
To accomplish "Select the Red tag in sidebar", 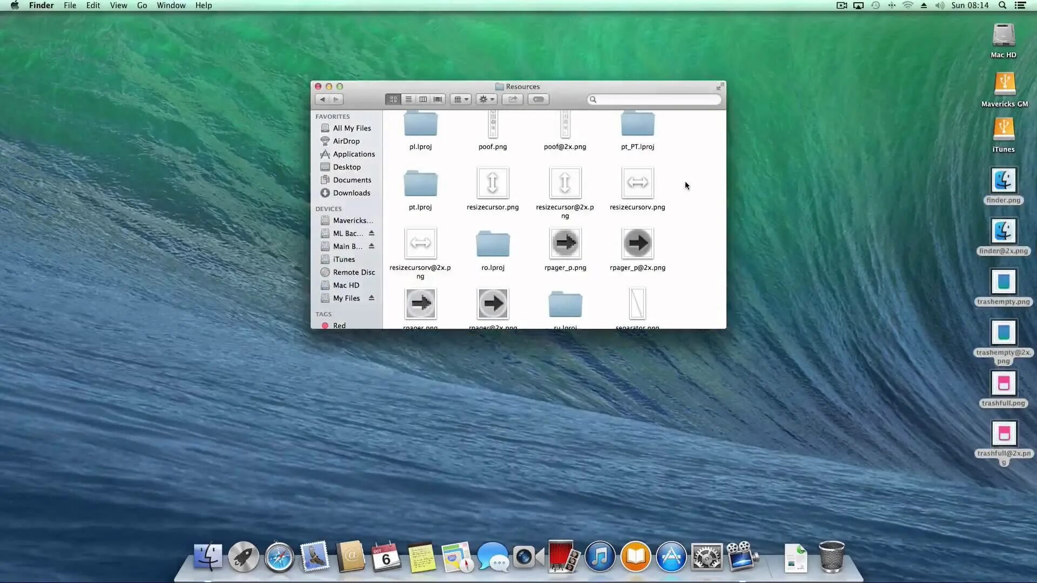I will pos(339,326).
